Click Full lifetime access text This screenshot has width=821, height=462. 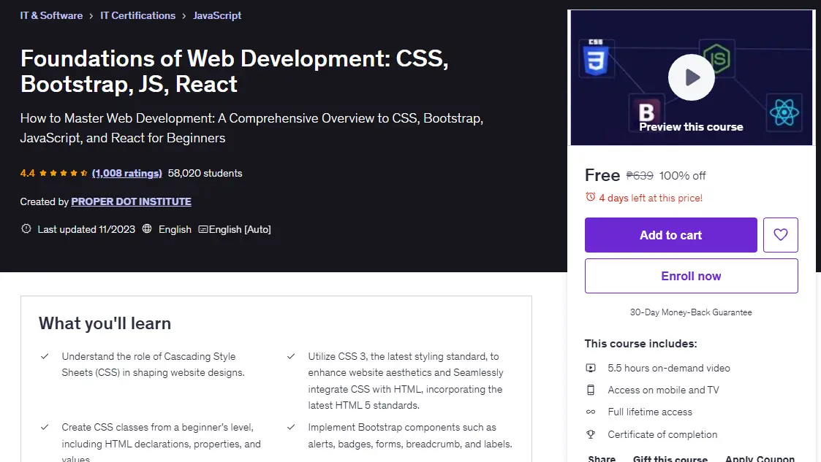(x=650, y=412)
